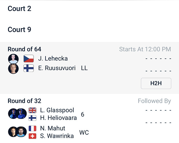
Task: Click the Round of 64 match header
Action: point(25,49)
